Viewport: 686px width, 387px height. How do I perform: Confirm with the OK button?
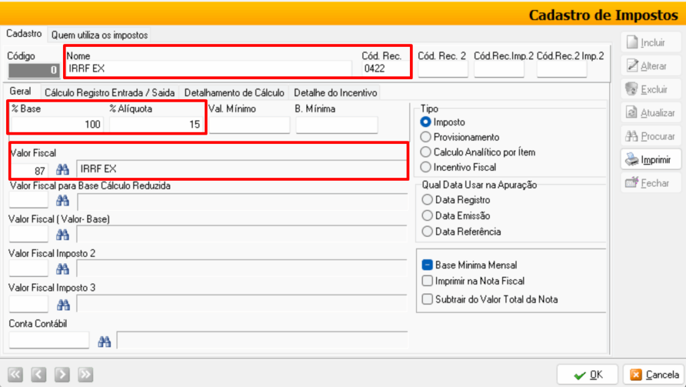[x=588, y=375]
